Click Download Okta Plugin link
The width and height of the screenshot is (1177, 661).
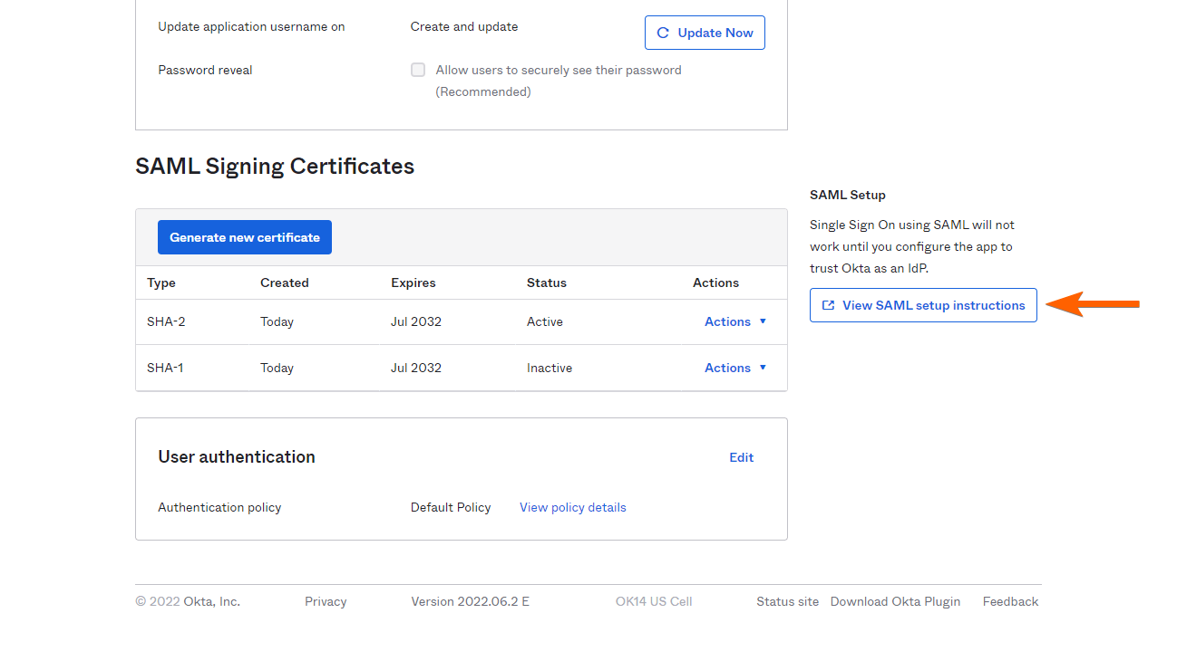895,601
